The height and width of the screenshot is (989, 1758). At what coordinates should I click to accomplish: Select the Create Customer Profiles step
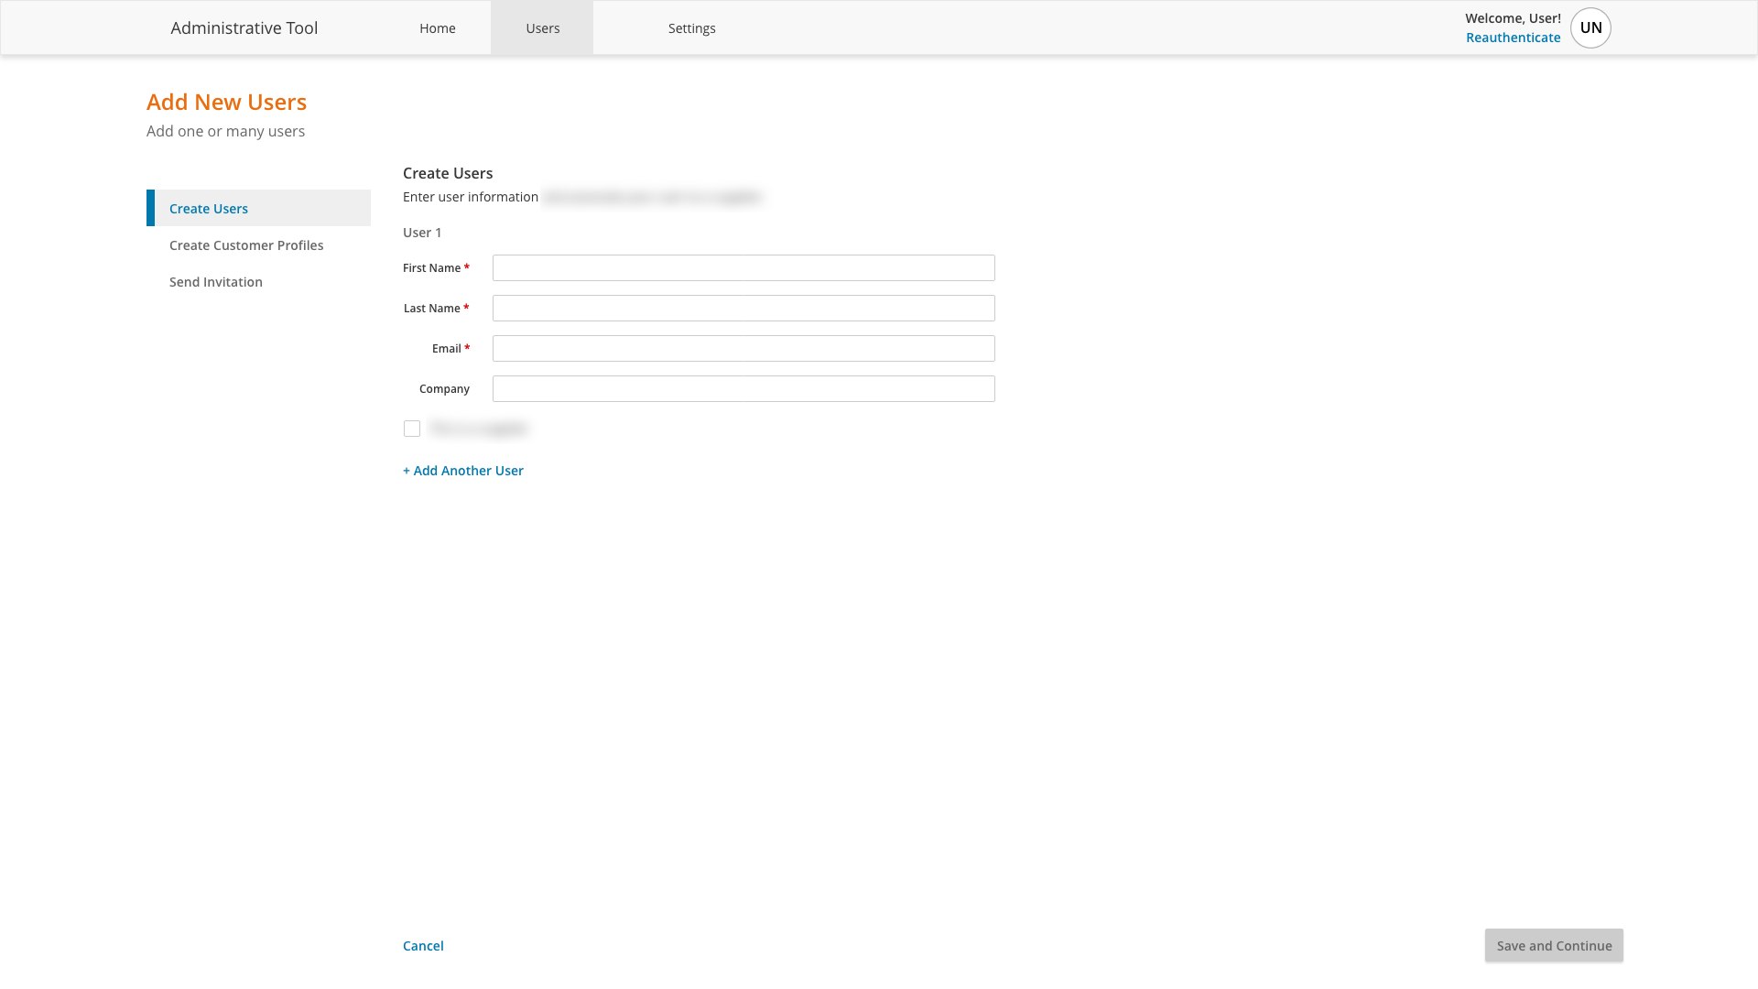[x=245, y=245]
